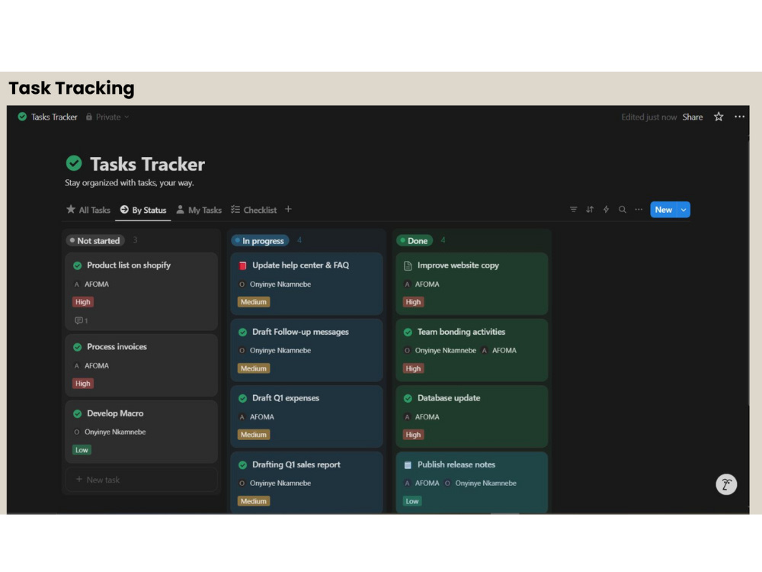Click the Low tag on Develop Macro
This screenshot has height=572, width=762.
click(x=82, y=450)
